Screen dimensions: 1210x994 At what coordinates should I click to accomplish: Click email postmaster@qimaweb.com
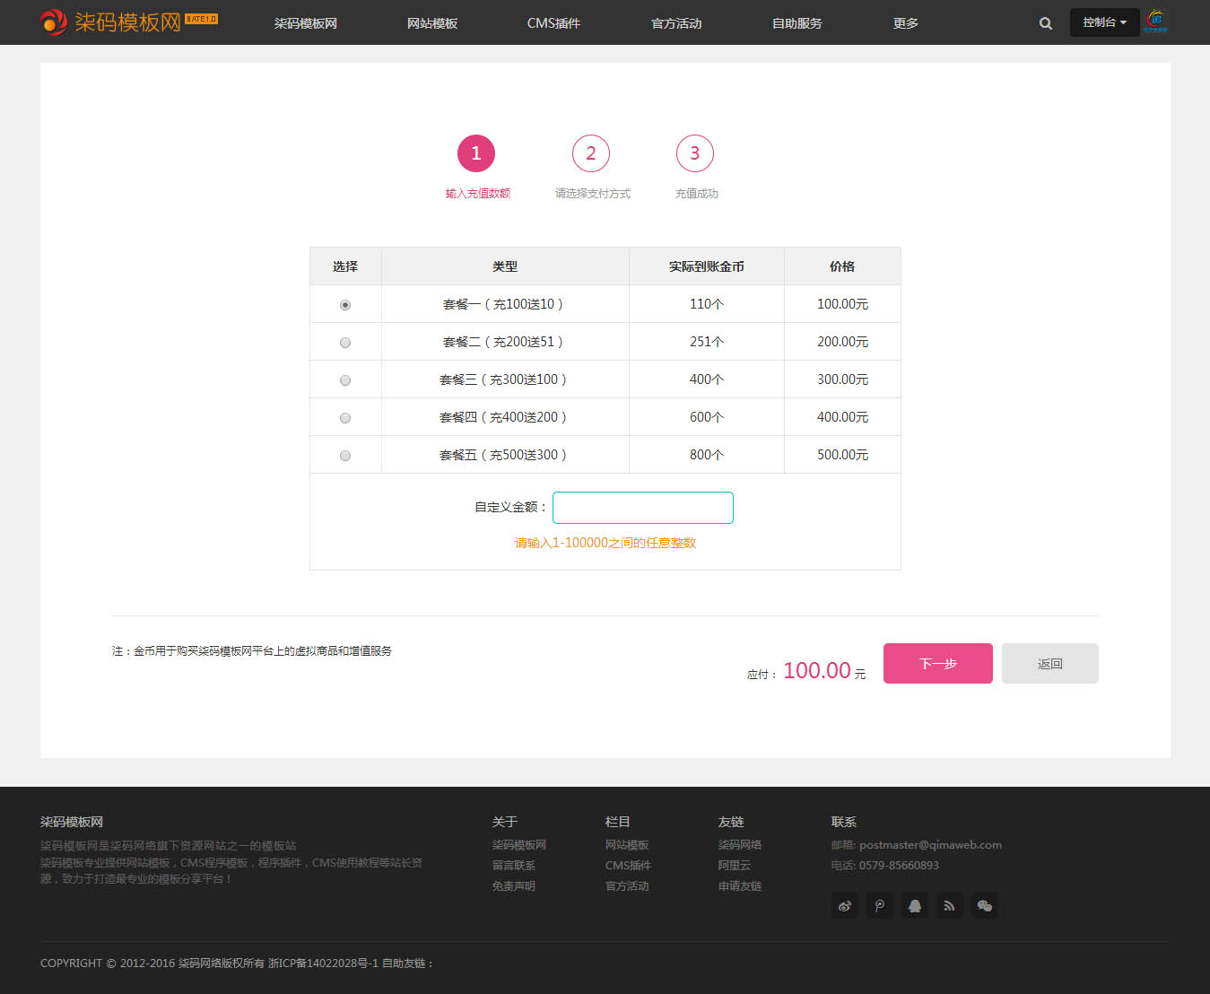930,845
